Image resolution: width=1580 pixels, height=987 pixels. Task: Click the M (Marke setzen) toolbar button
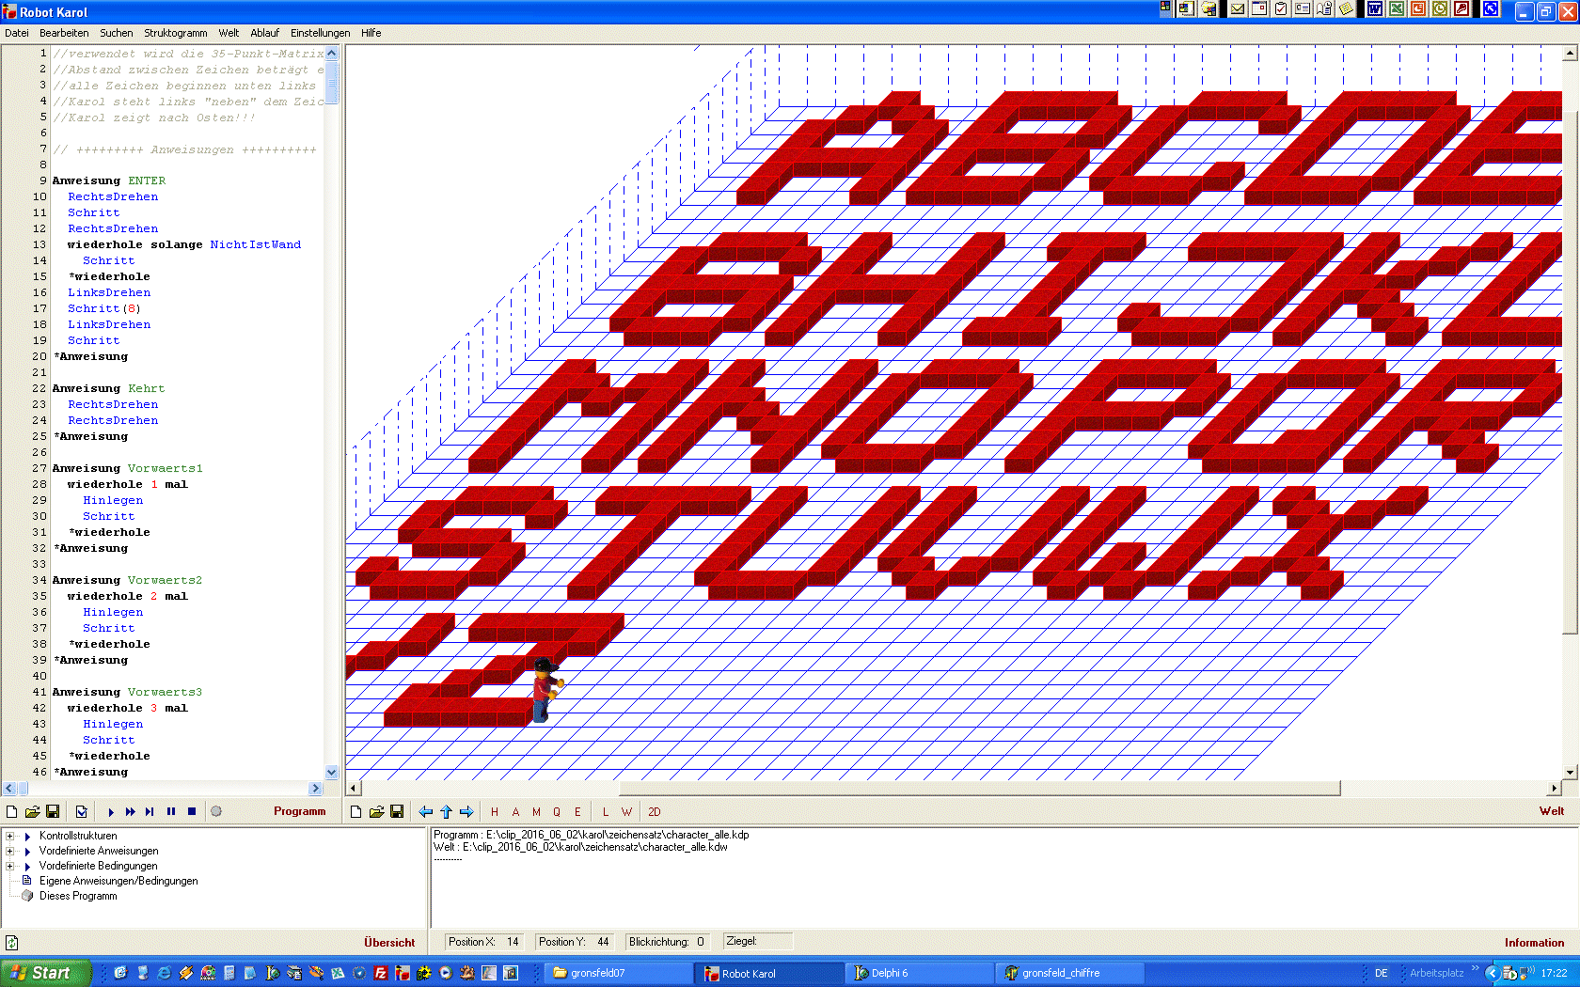coord(536,812)
